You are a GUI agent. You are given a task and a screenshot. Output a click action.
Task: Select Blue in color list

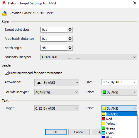pos(119,137)
